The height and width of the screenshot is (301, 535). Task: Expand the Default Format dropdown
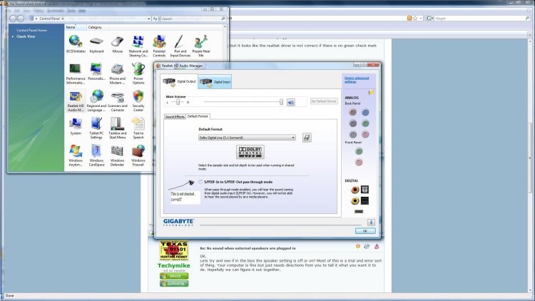point(293,138)
